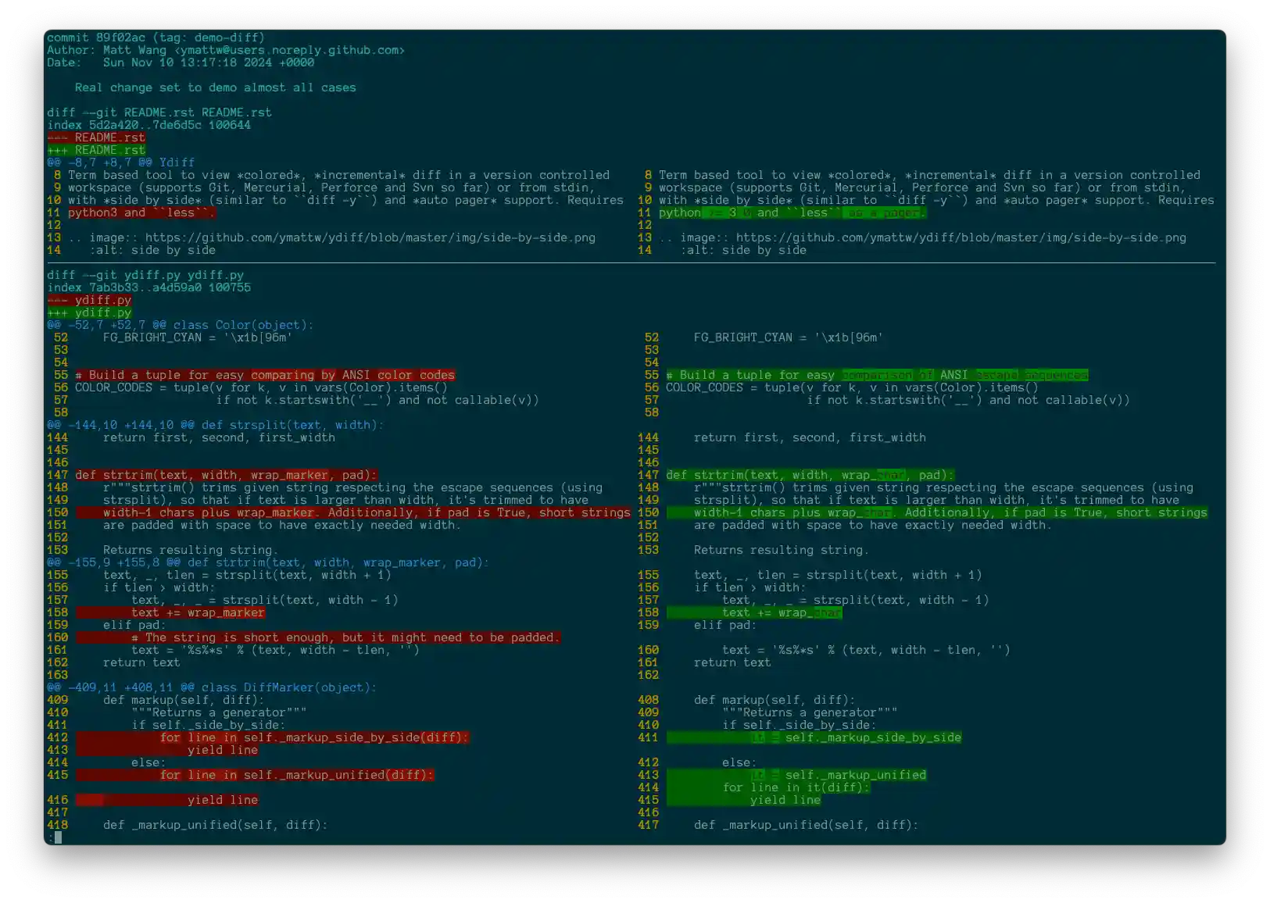The image size is (1270, 903).
Task: Click hunk header '@@ -8,7 +8,7 @@ Ydiff'
Action: pyautogui.click(x=121, y=162)
